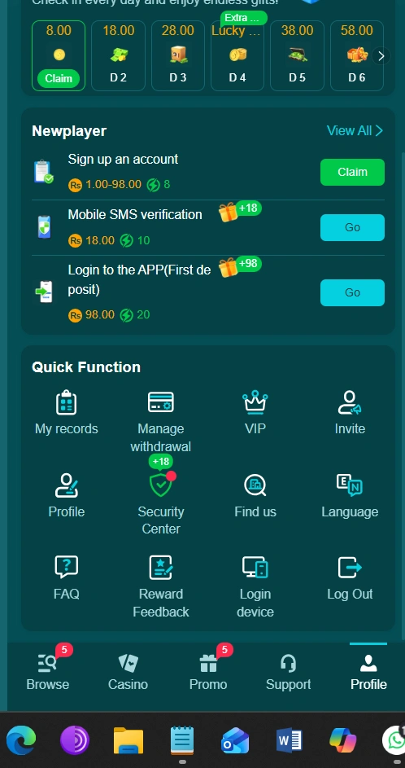Click the Newplayer heading

(69, 131)
